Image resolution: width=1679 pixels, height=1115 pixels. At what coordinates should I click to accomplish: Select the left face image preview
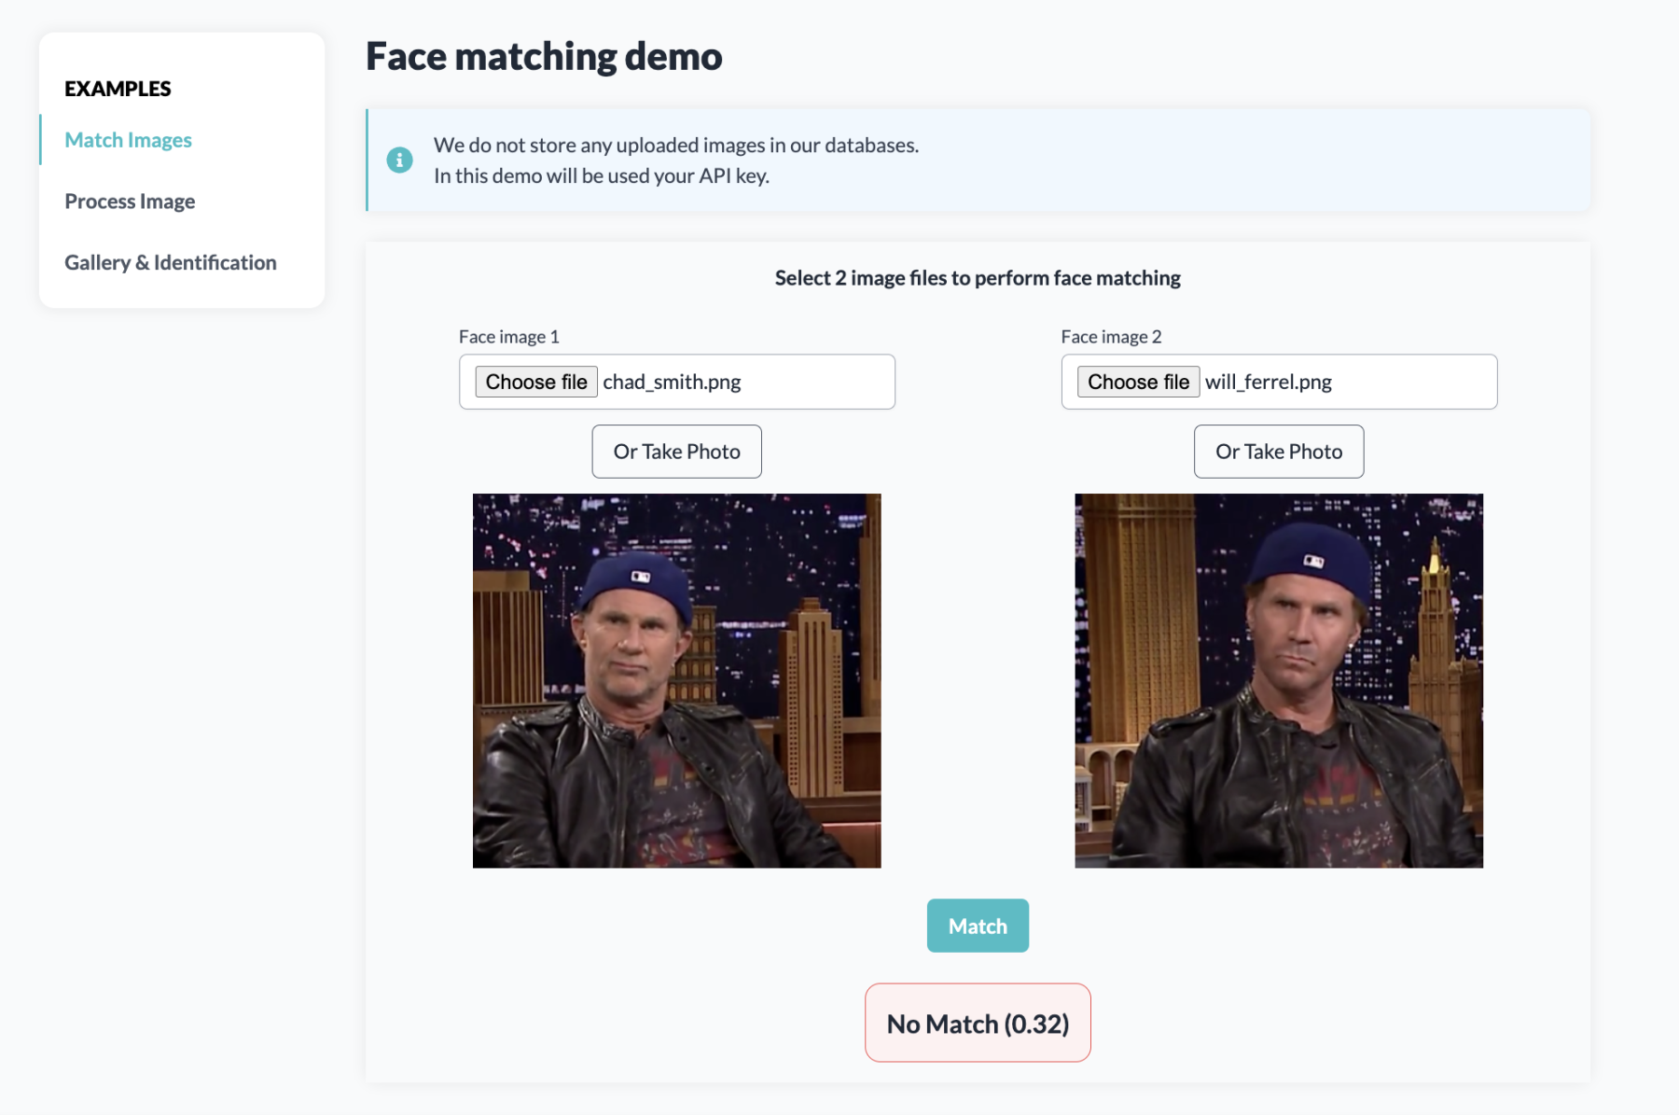[676, 680]
